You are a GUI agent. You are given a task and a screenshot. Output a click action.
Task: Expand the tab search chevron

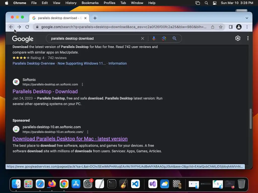(x=247, y=18)
